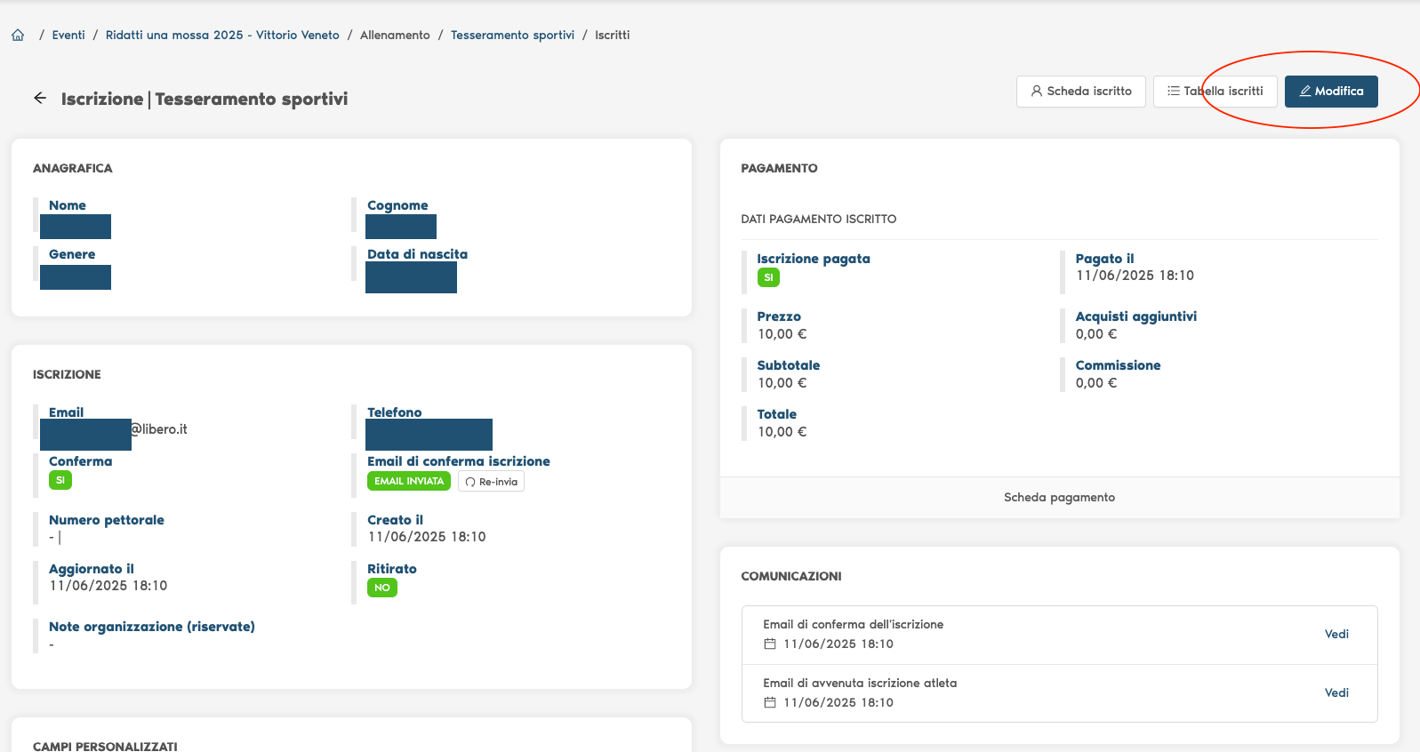The height and width of the screenshot is (752, 1420).
Task: View the Email di conferma dell'iscrizione
Action: tap(1336, 635)
